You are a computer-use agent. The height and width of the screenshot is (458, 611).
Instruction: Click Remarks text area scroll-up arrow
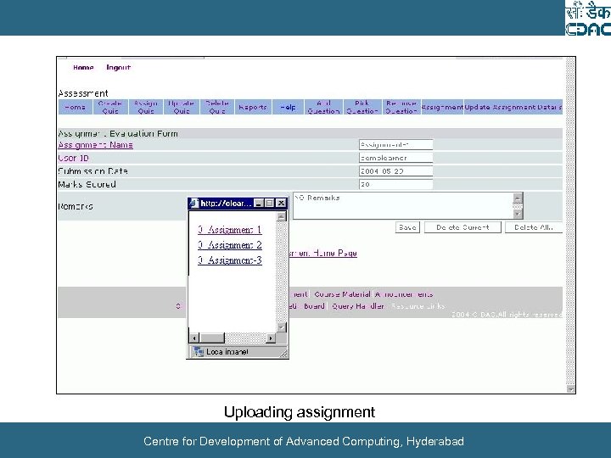click(518, 198)
